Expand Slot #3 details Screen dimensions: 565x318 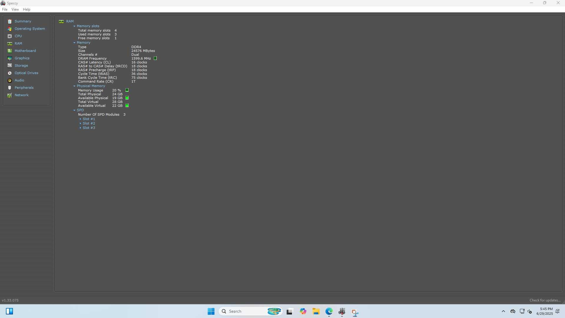tap(80, 128)
